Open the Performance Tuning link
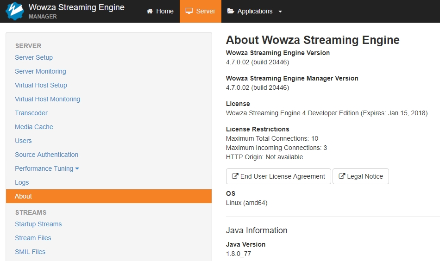 44,168
